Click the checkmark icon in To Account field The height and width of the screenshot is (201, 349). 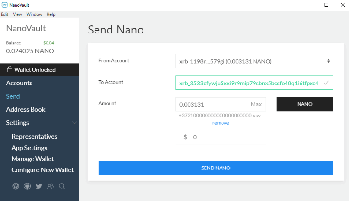coord(326,83)
